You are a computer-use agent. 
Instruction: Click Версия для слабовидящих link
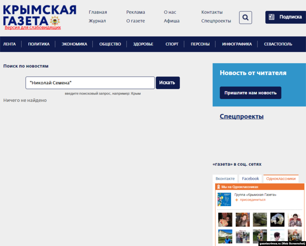33,27
